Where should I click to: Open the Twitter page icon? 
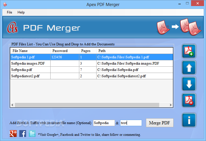(32, 134)
